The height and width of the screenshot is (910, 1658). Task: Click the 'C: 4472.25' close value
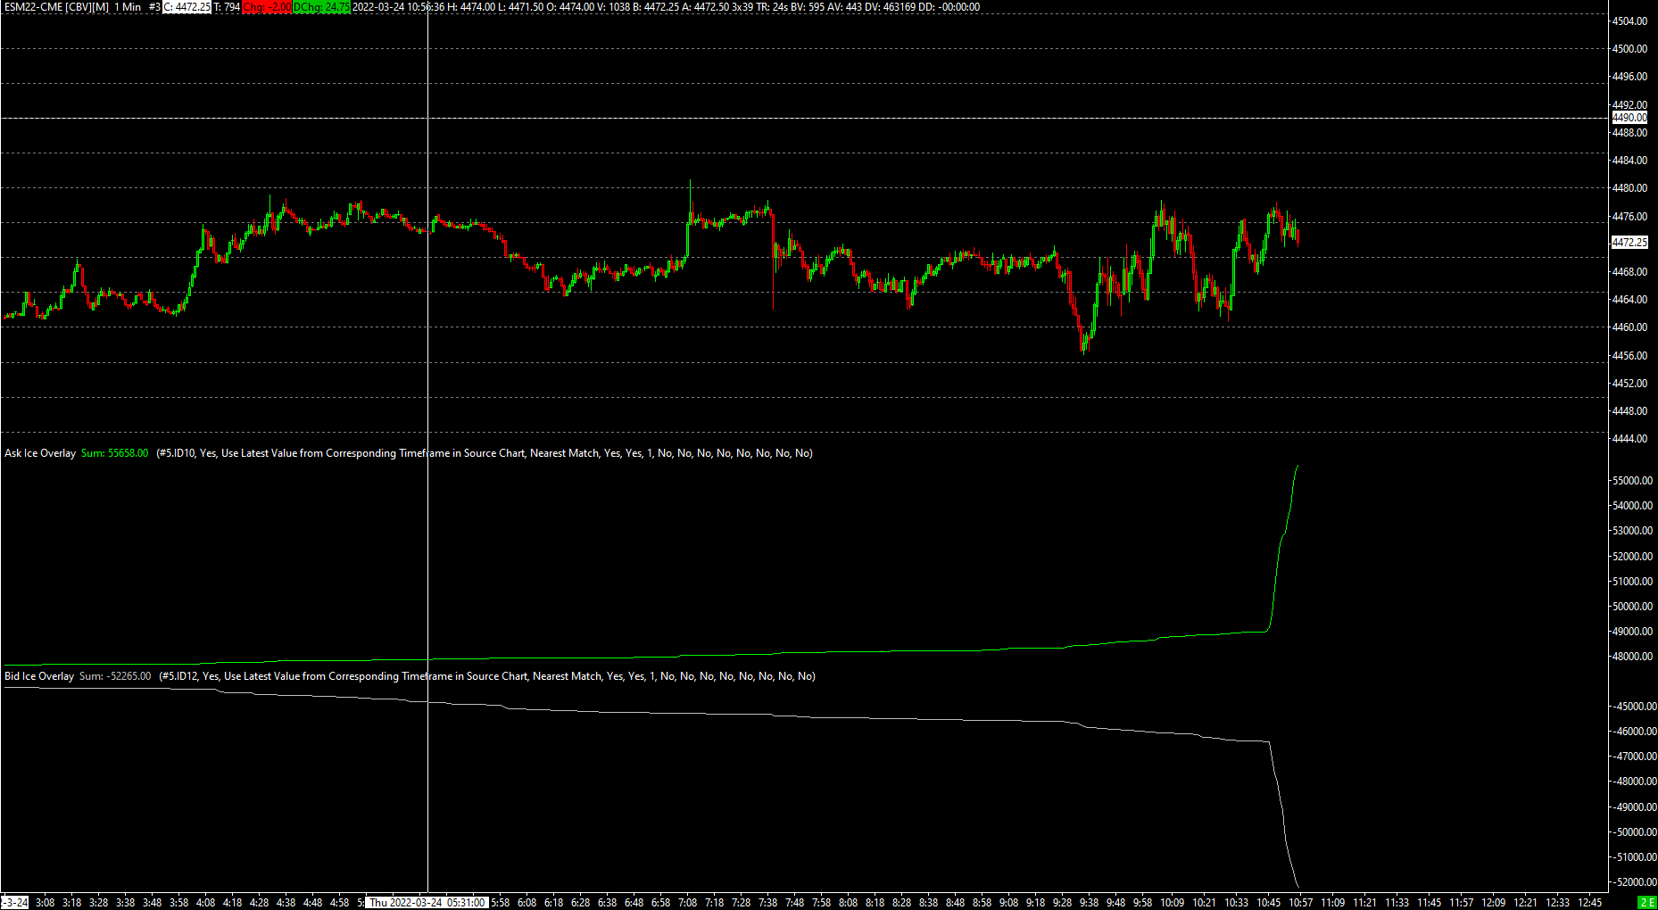(x=187, y=7)
